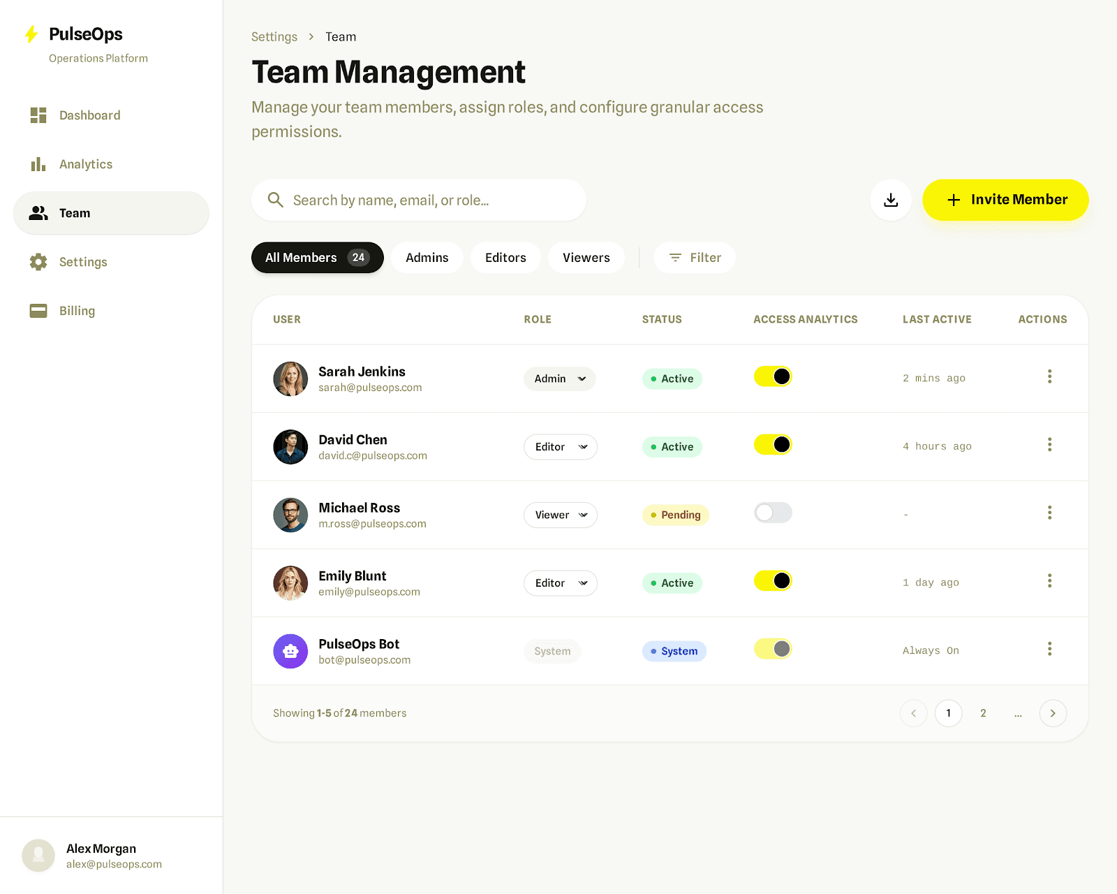Click the Team people icon in sidebar
1117x894 pixels.
(38, 213)
